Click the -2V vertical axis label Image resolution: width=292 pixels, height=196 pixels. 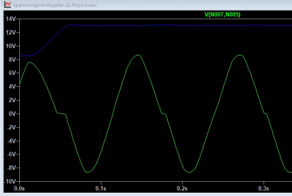pyautogui.click(x=11, y=127)
